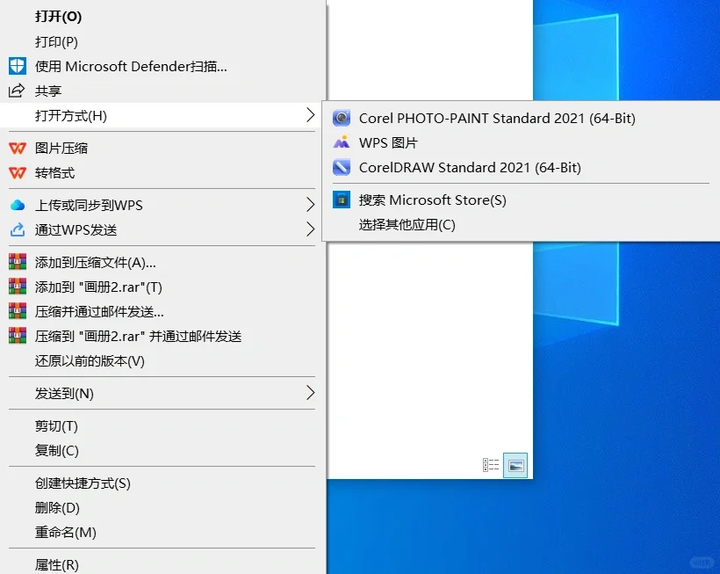Click the CorelDRAW app icon
720x574 pixels.
[x=342, y=167]
